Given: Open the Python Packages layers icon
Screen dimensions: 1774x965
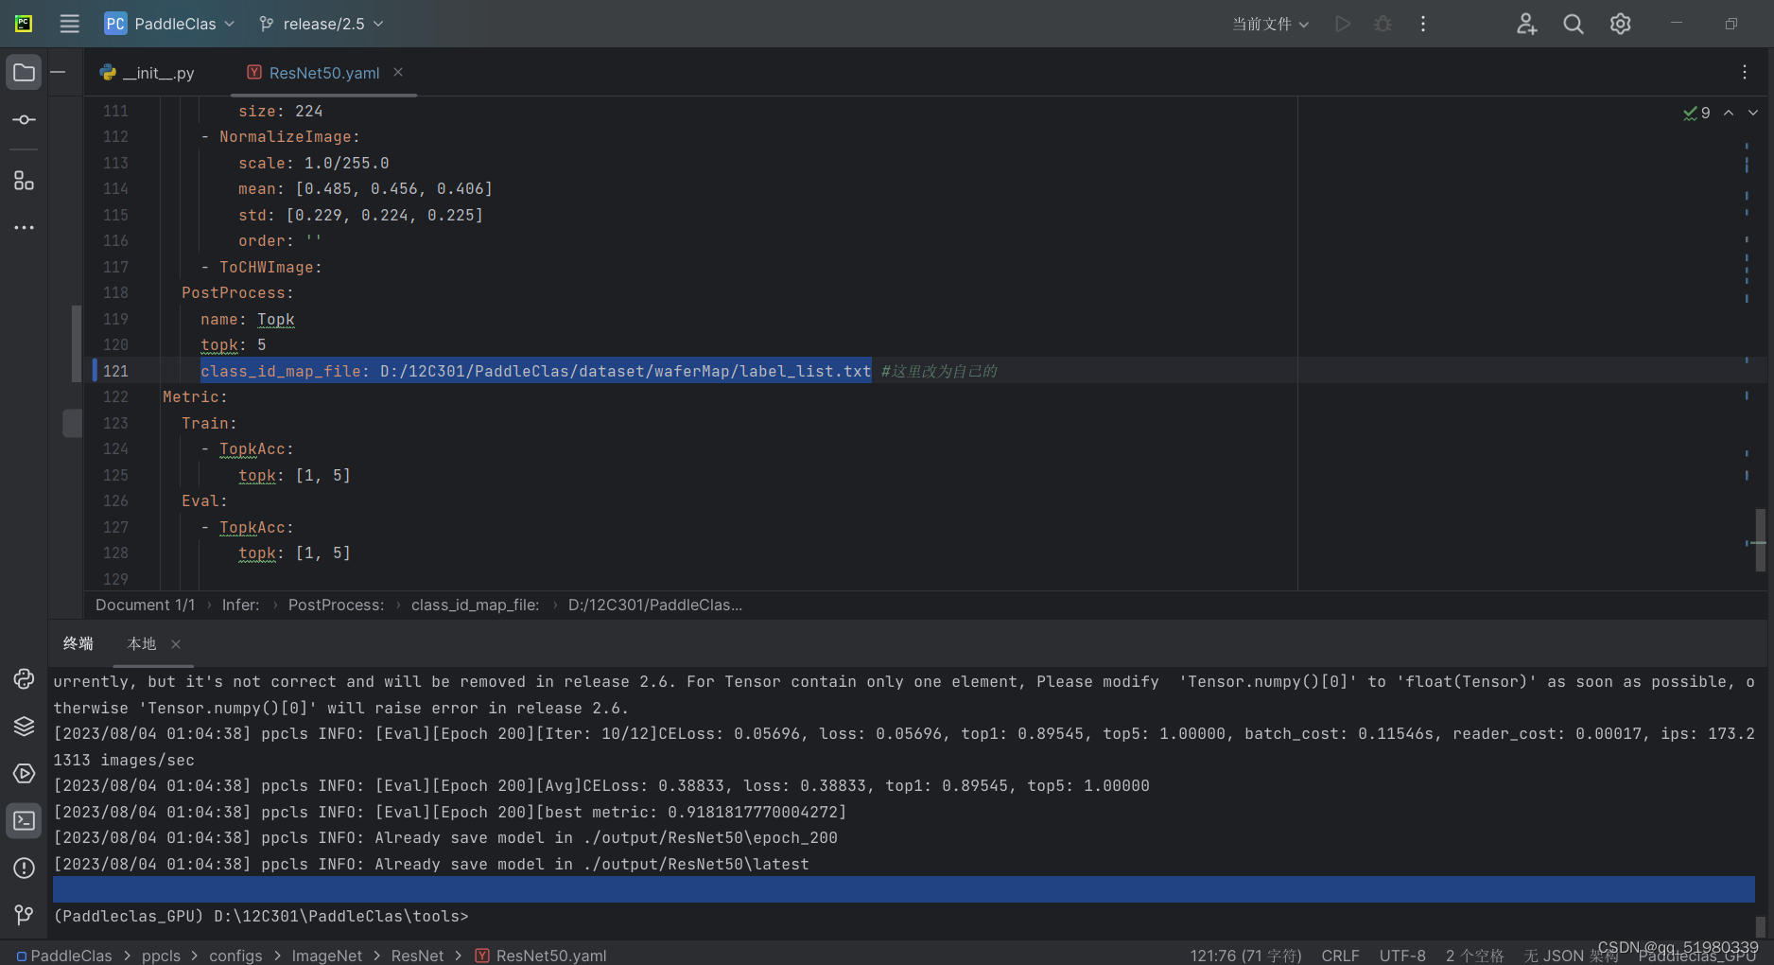Looking at the screenshot, I should pyautogui.click(x=24, y=727).
